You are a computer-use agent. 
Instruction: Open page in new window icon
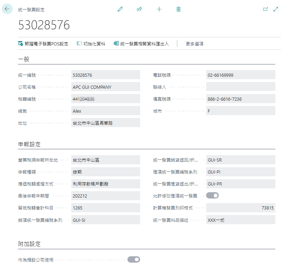[x=265, y=9]
